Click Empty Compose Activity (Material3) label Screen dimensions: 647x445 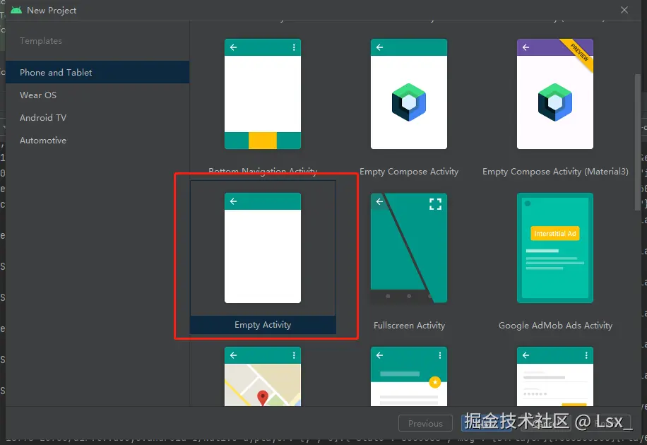click(555, 172)
